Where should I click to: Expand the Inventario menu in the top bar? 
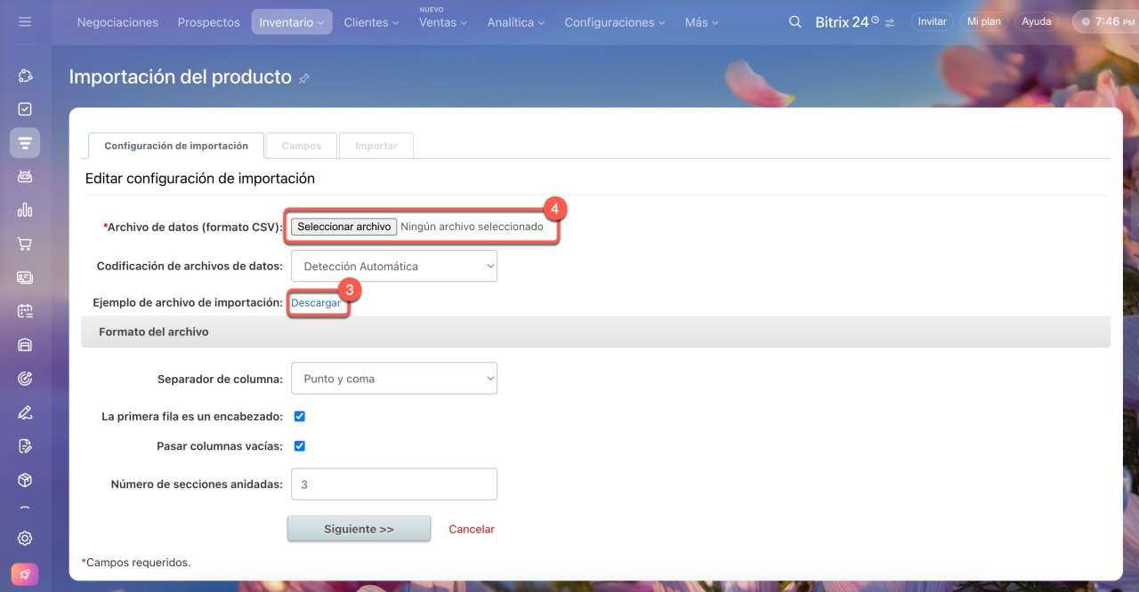tap(291, 22)
